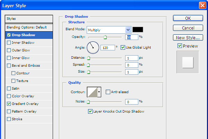Select the Stroke style label
The width and height of the screenshot is (208, 139).
(x=17, y=119)
